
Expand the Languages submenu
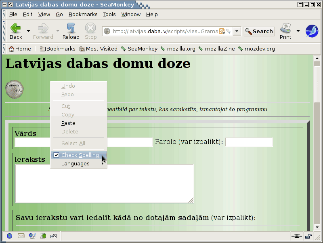coord(79,164)
